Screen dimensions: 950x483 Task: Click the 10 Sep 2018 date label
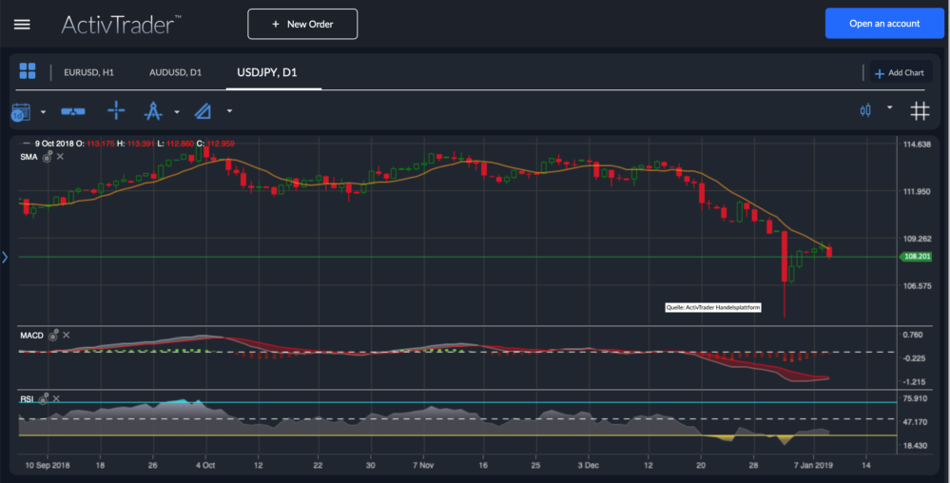48,466
